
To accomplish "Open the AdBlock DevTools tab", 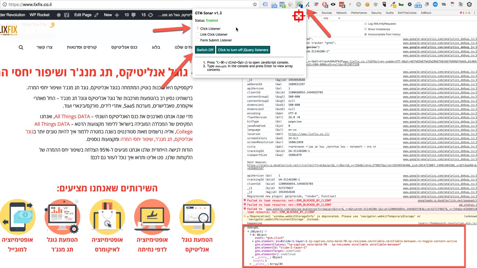I will (x=426, y=13).
